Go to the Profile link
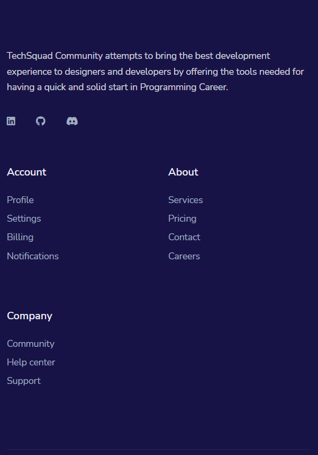Screen dimensions: 318x455 click(x=20, y=200)
